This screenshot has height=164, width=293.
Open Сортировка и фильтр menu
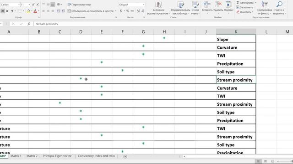coord(265,8)
